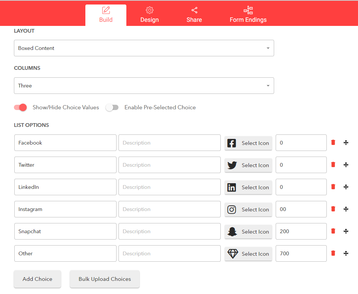Go to the Form Endings tab
Viewport: 358px width, 294px height.
tap(248, 15)
